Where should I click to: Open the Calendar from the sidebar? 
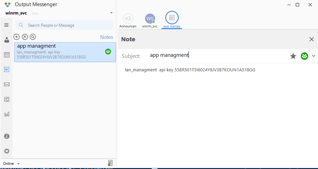[x=6, y=55]
